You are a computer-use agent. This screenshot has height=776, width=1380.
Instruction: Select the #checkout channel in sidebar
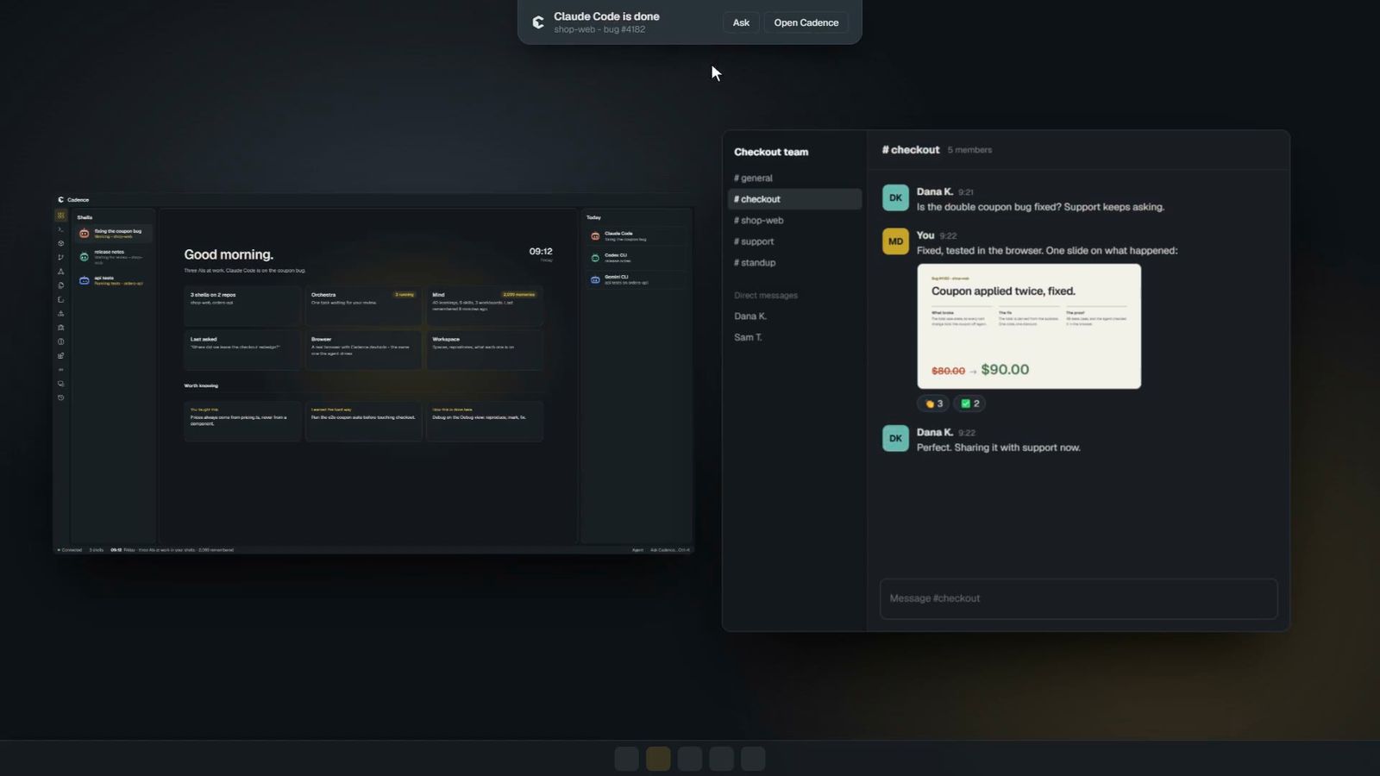[x=794, y=199]
